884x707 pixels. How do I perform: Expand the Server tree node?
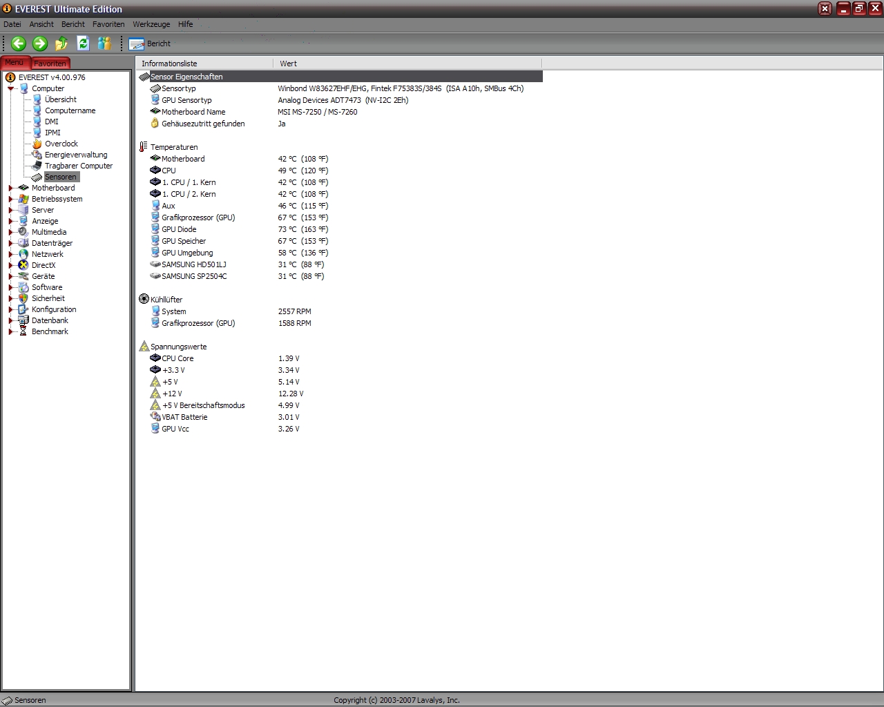click(11, 210)
